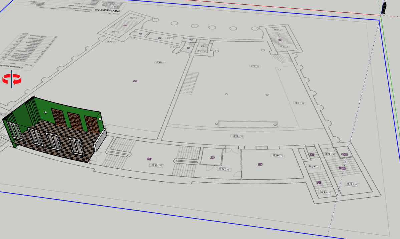Select the human scale figure
Image resolution: width=400 pixels, height=239 pixels.
[x=384, y=8]
